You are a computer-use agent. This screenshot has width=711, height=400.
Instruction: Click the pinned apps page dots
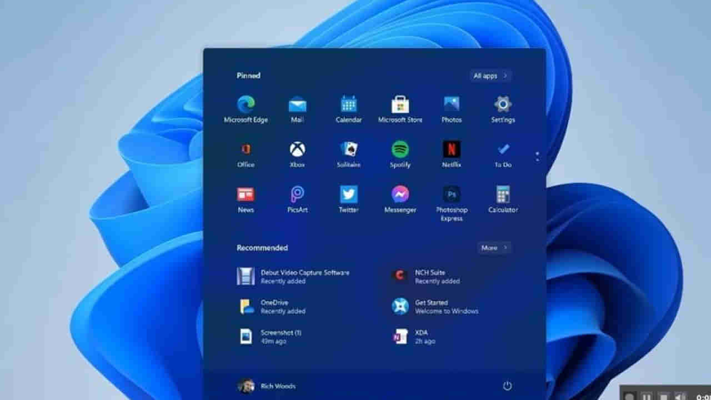(537, 156)
